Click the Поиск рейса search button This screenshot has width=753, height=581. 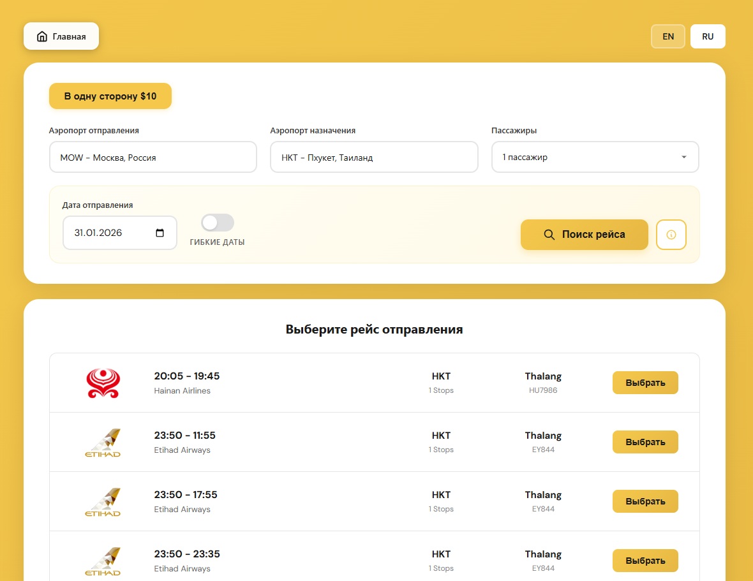[584, 235]
